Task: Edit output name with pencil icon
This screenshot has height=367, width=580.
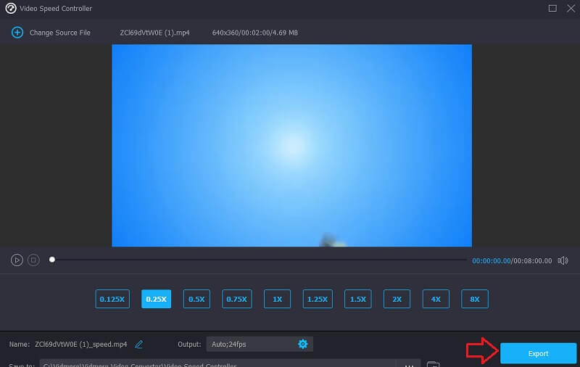Action: [x=139, y=344]
